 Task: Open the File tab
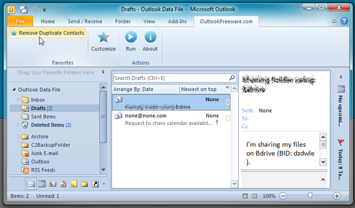click(x=20, y=21)
